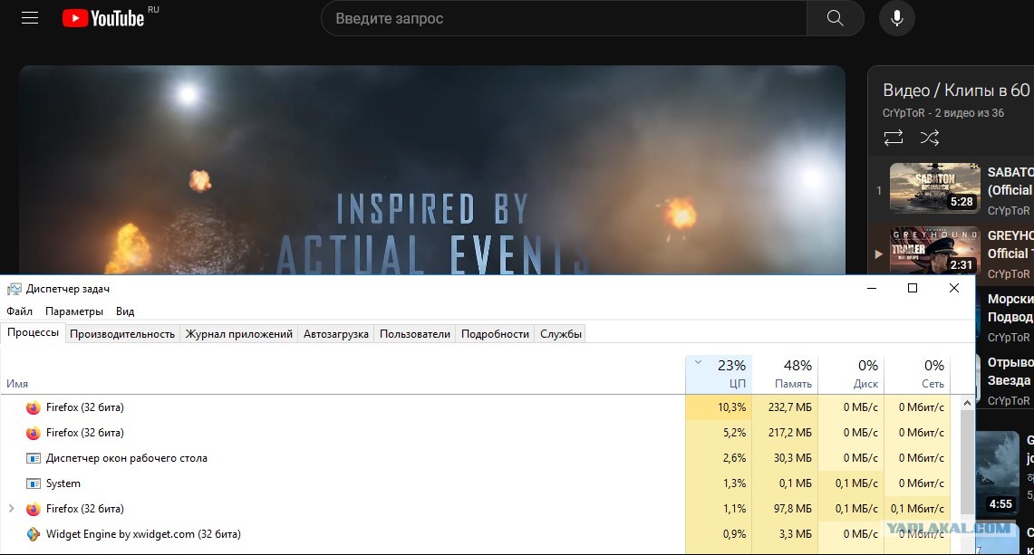
Task: Open the Sabaton video thumbnail in playlist
Action: [x=934, y=187]
